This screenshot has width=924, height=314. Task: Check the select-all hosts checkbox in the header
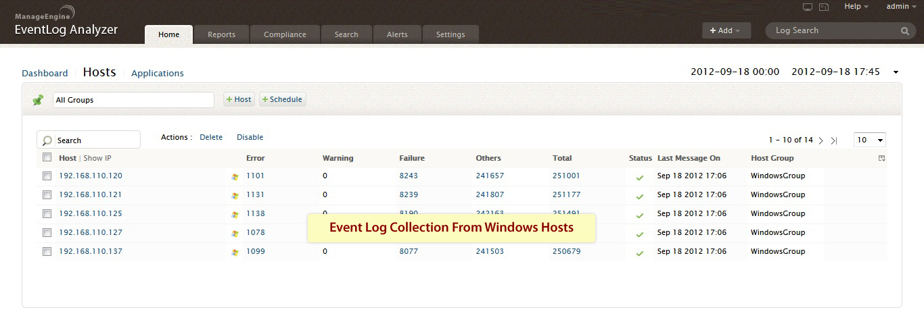click(47, 157)
